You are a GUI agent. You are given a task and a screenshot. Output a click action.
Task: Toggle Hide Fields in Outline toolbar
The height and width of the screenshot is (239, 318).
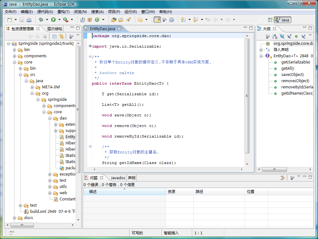click(x=282, y=36)
